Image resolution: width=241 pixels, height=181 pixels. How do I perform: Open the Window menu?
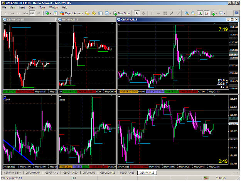pyautogui.click(x=54, y=7)
